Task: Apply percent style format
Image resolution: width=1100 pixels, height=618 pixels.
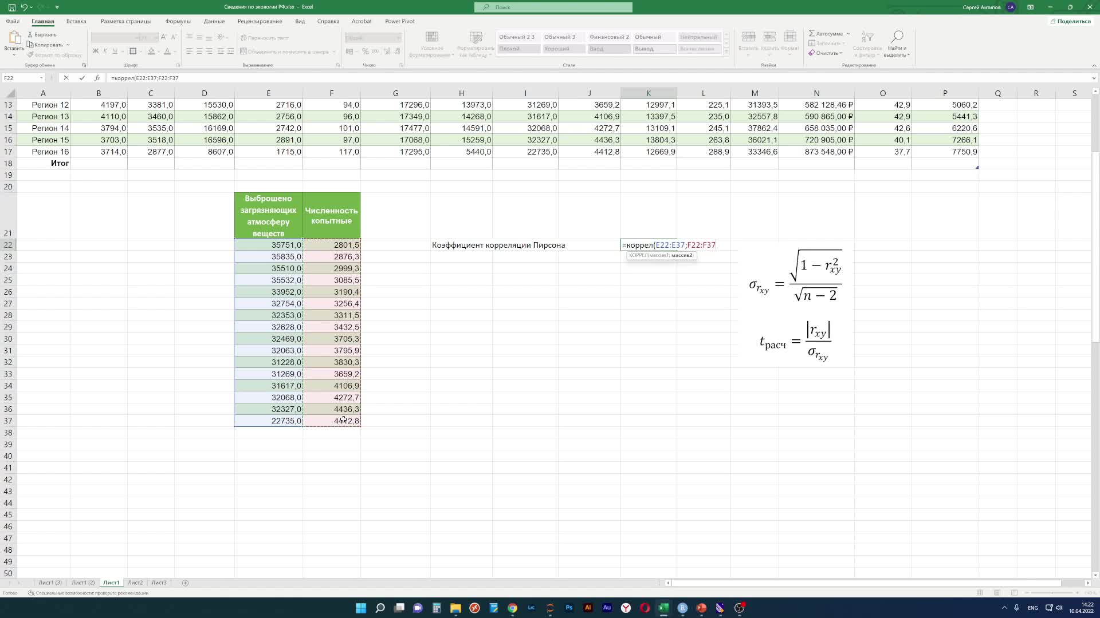Action: 365,51
